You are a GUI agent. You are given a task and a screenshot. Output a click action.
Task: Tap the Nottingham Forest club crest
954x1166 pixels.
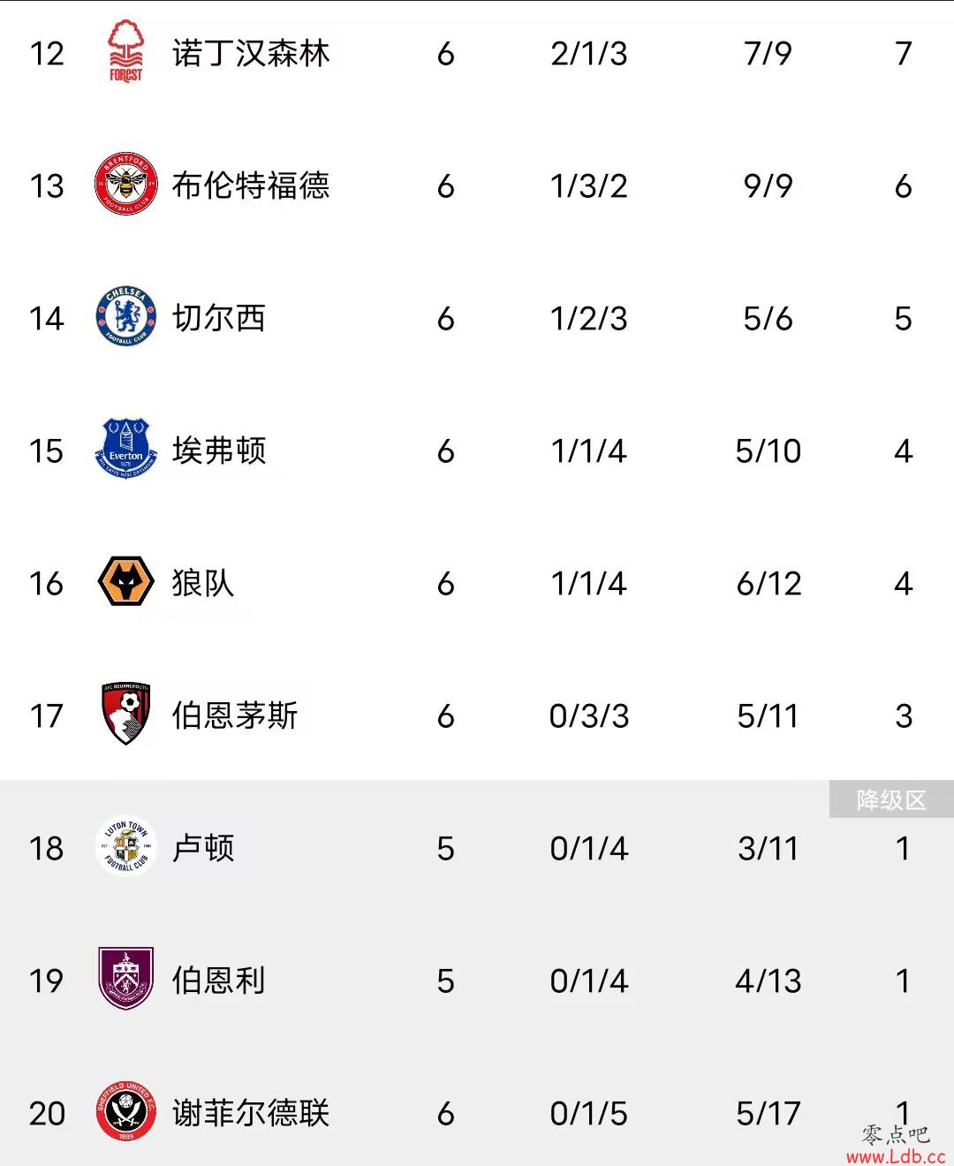click(125, 51)
